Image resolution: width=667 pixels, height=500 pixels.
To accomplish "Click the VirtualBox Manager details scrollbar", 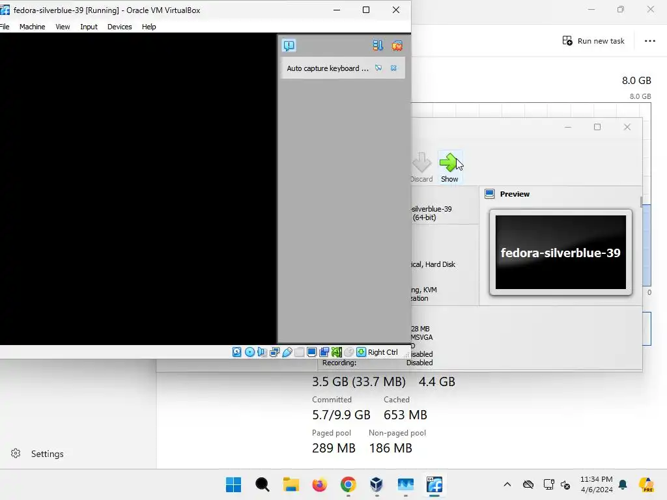I will [641, 202].
